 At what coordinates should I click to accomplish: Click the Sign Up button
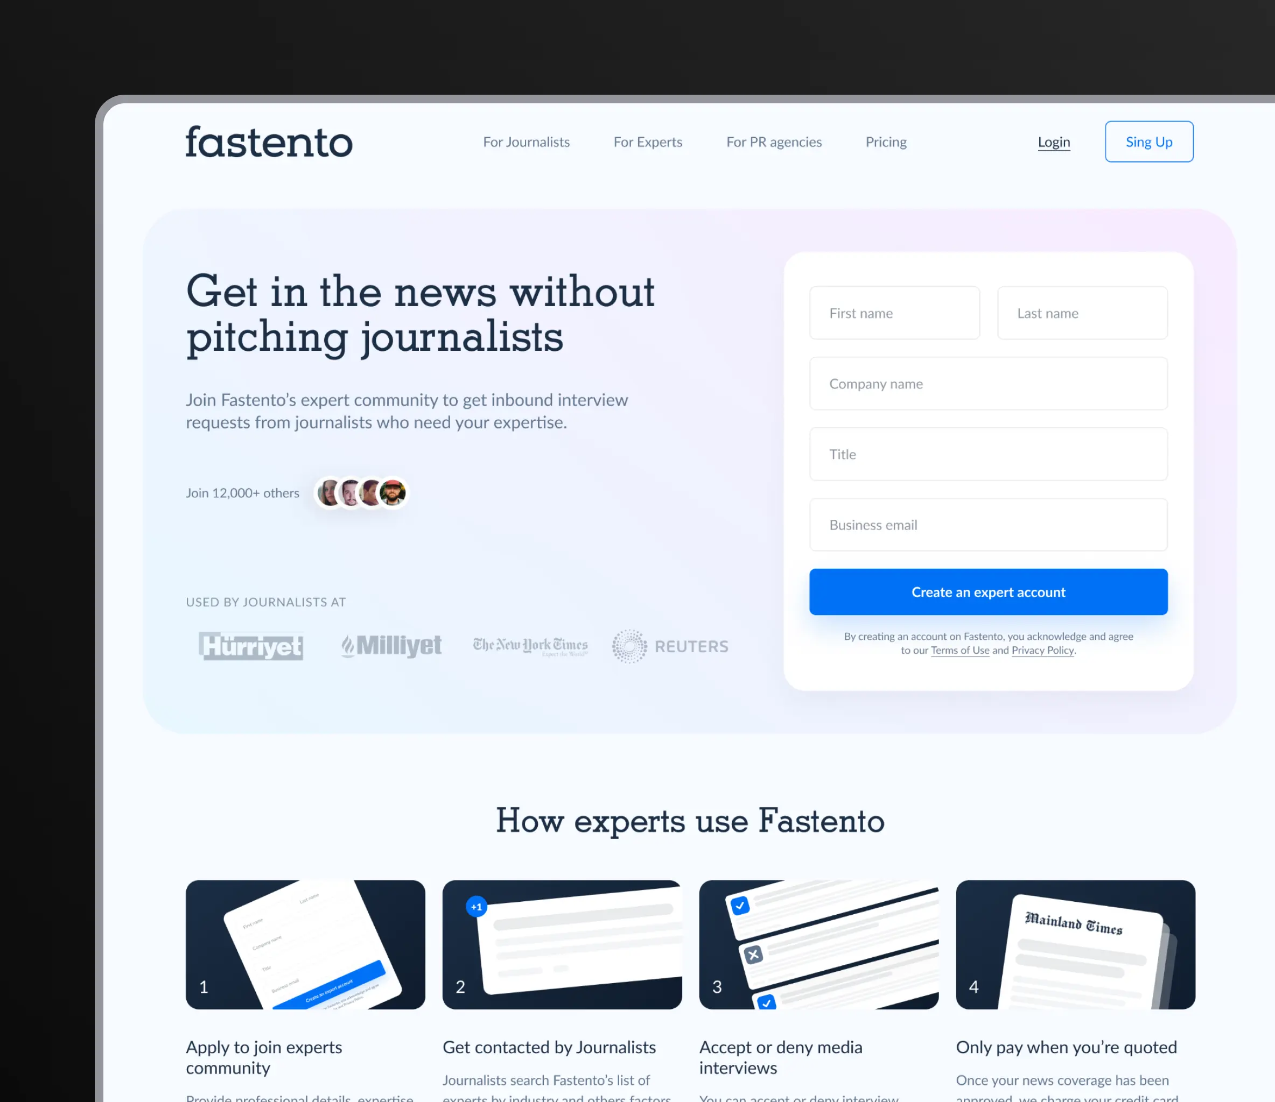click(1147, 141)
